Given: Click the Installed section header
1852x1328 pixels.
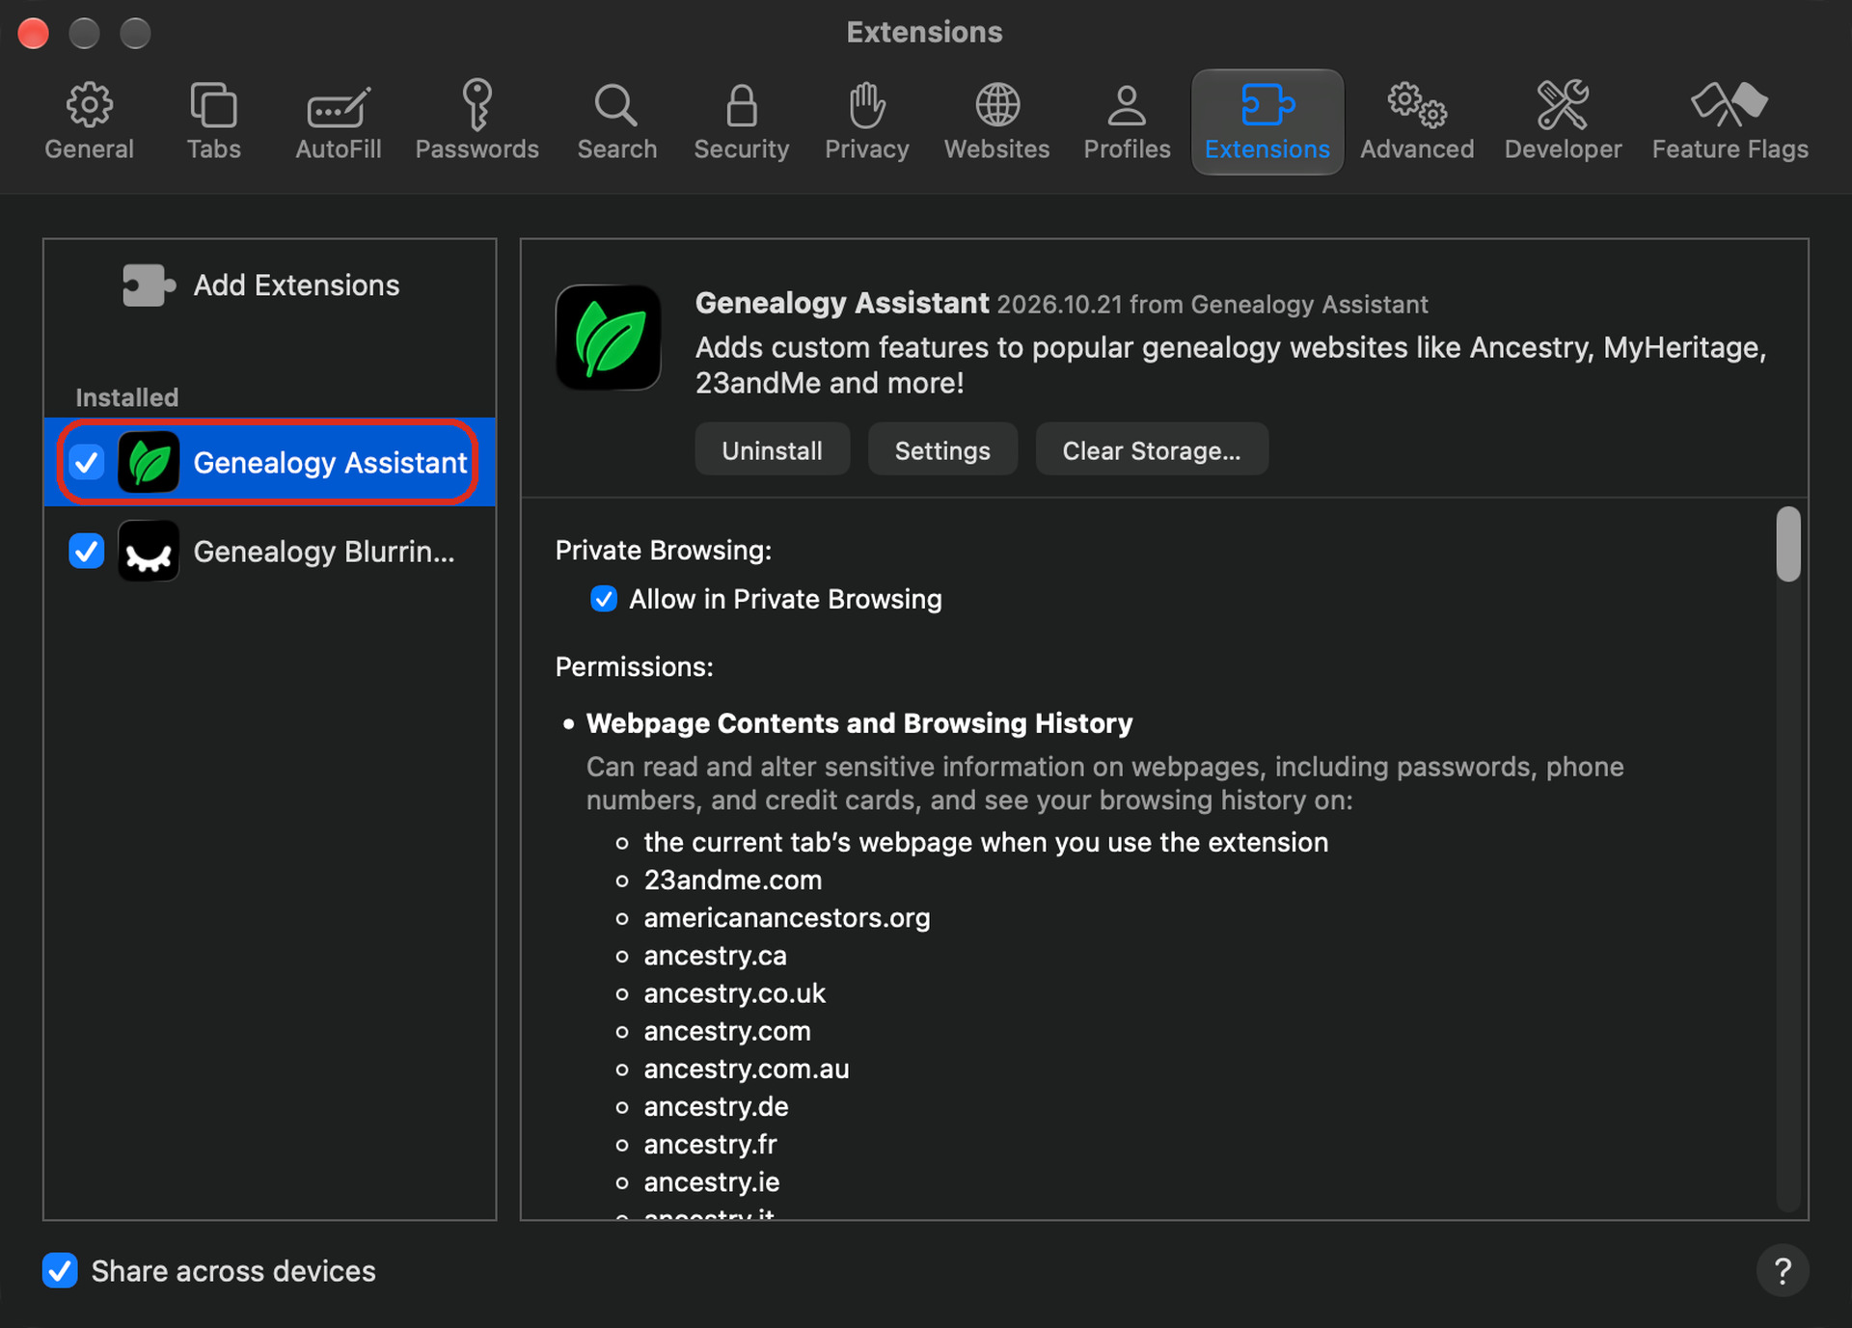Looking at the screenshot, I should (x=126, y=397).
